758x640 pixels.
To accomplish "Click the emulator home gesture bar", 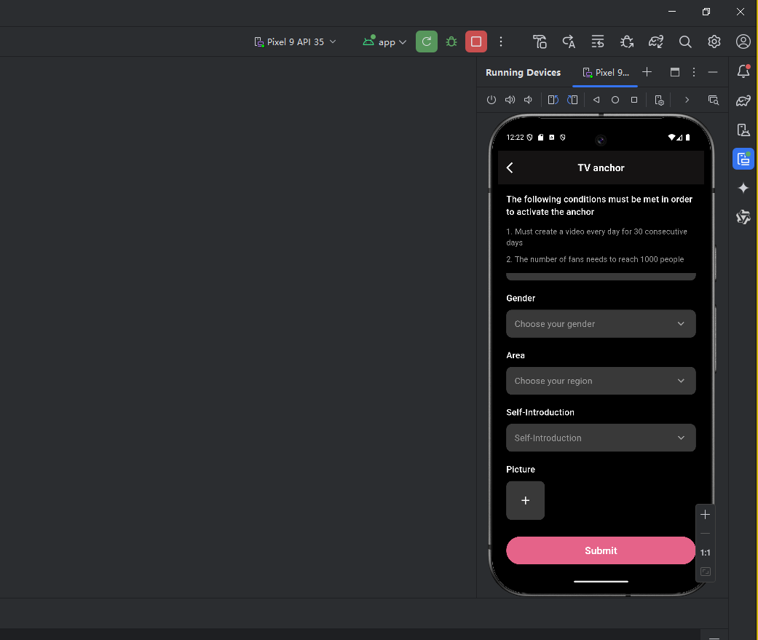I will 601,582.
